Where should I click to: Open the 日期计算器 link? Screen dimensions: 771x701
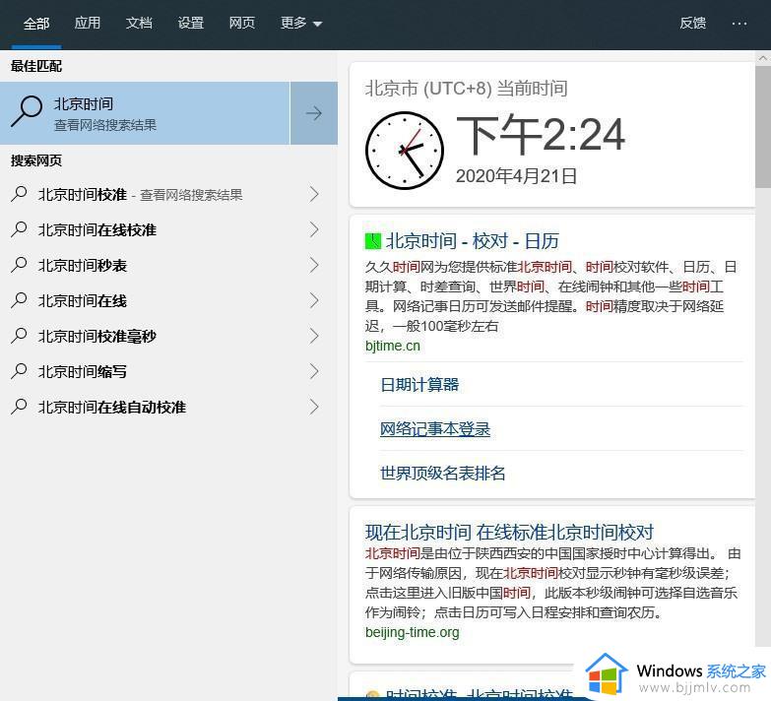(419, 384)
